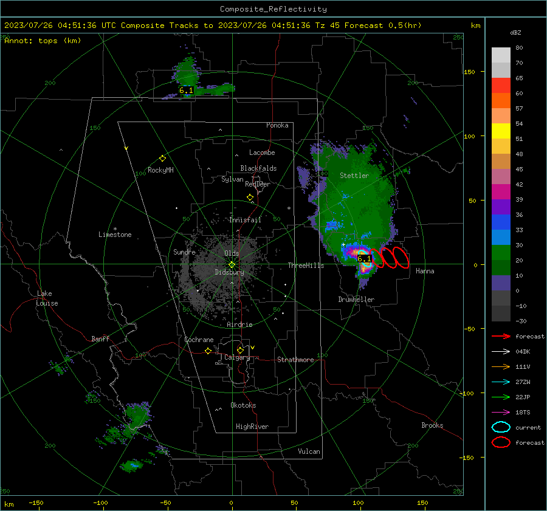Click the HighRiver town label
The width and height of the screenshot is (547, 511).
252,427
